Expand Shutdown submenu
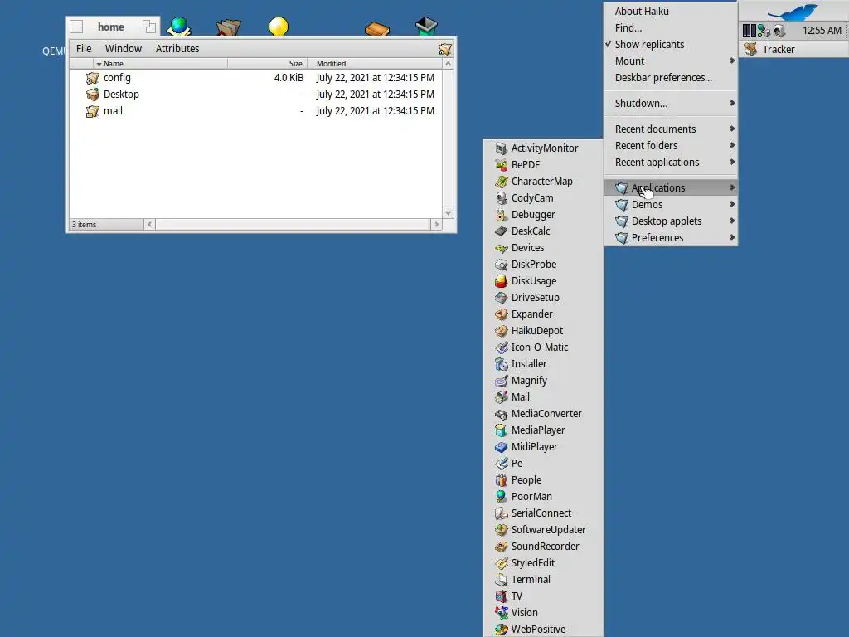849x637 pixels. click(670, 104)
